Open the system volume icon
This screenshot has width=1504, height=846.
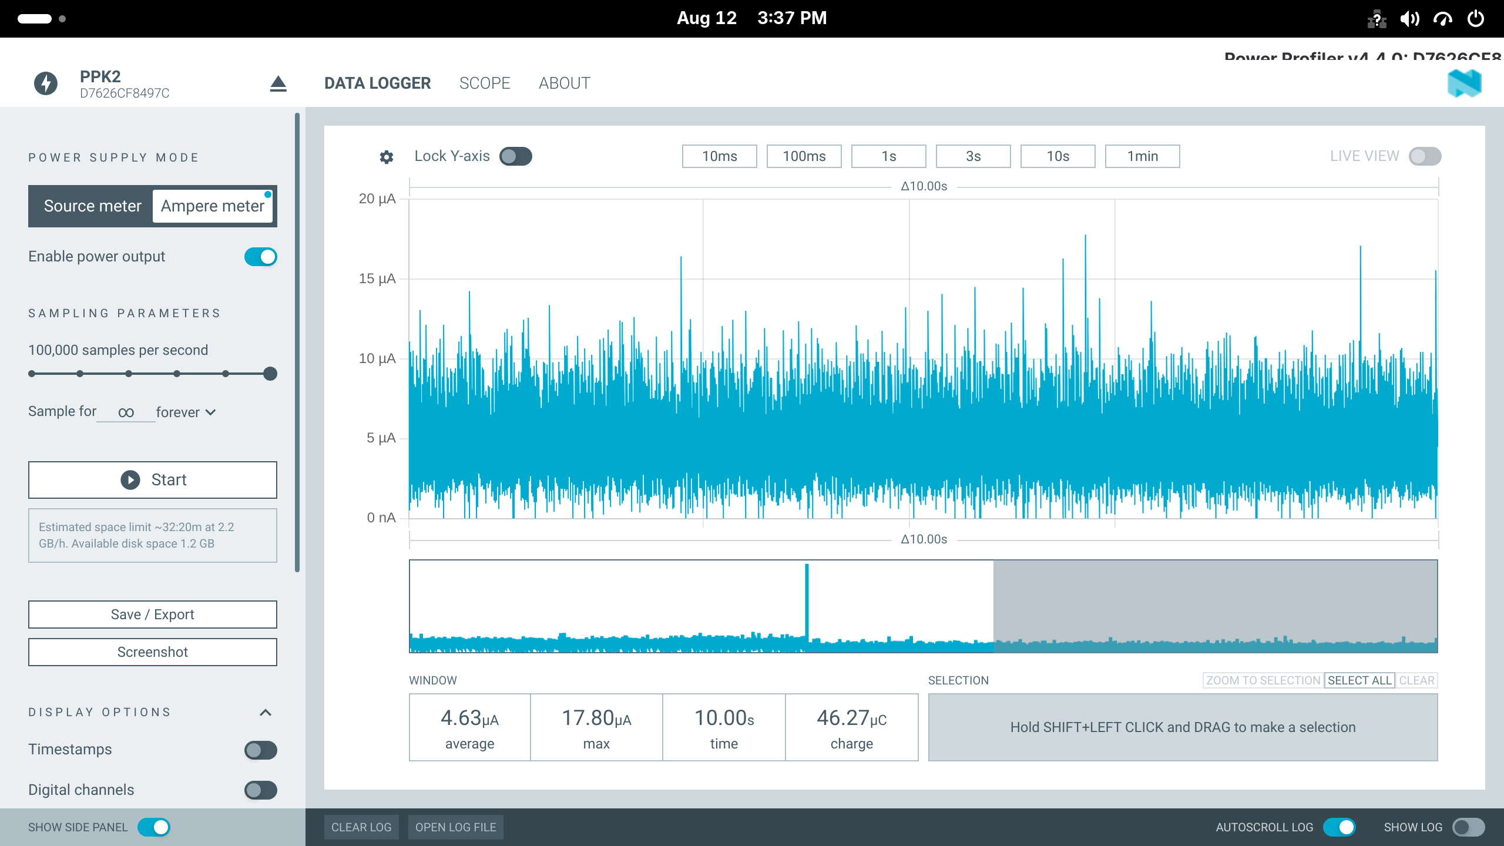tap(1409, 19)
